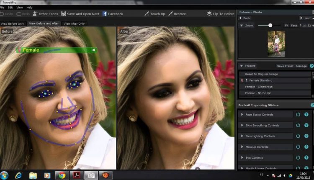Click the Save Preset button
The image size is (314, 180).
click(x=285, y=66)
